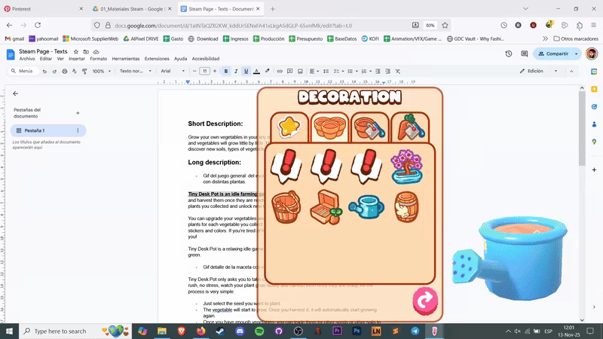603x339 pixels.
Task: Decrease the paragraph indent
Action: click(x=378, y=71)
